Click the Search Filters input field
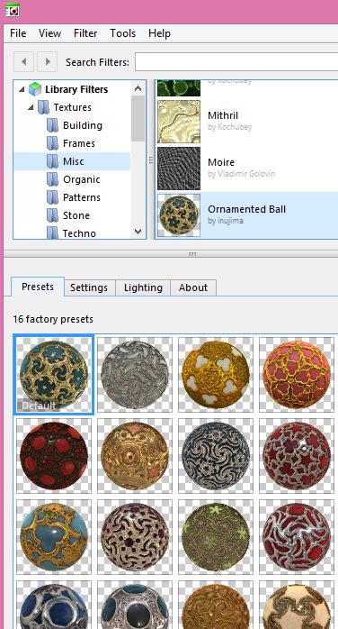Image resolution: width=338 pixels, height=629 pixels. (x=236, y=62)
